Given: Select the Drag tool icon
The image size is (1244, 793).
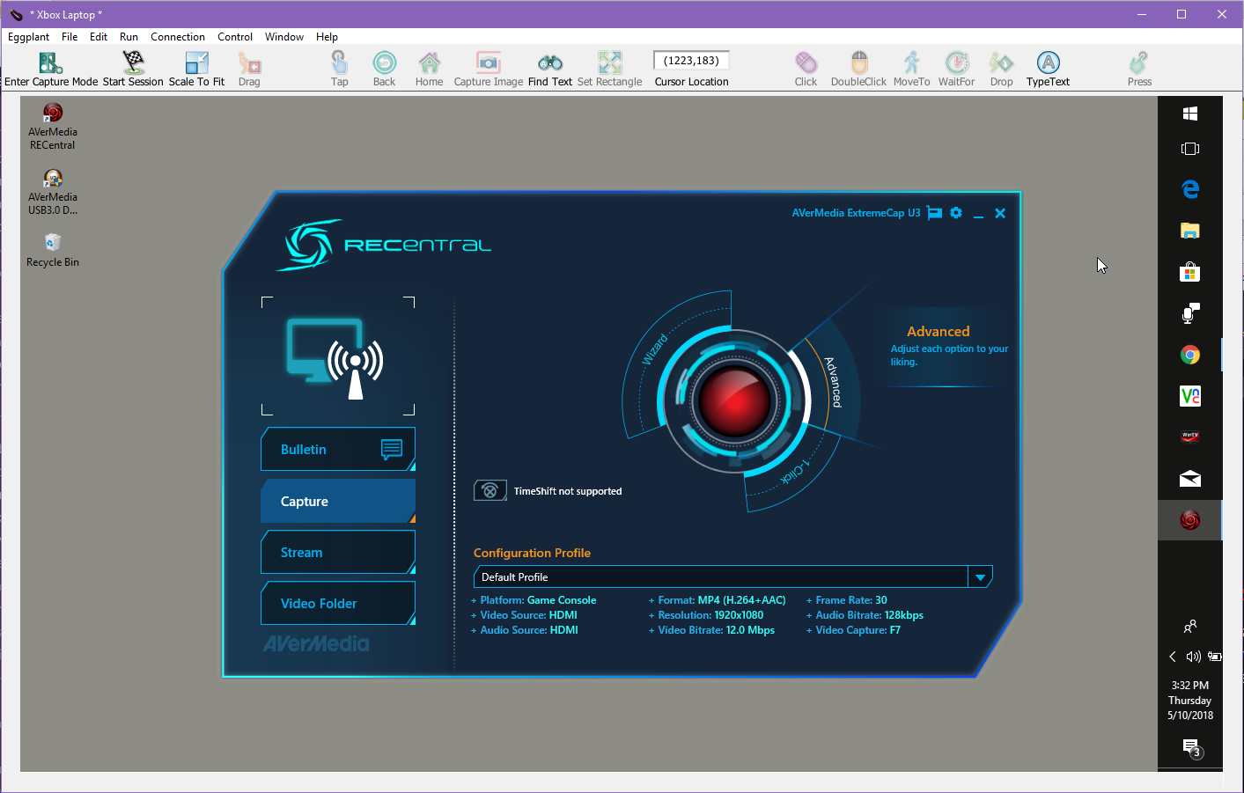Looking at the screenshot, I should point(249,62).
